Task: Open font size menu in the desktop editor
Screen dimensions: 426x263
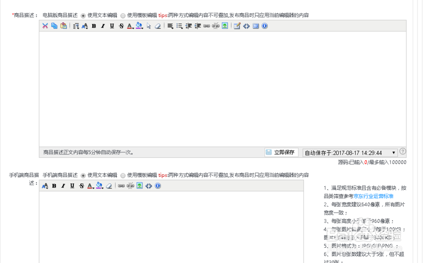Action: point(85,26)
